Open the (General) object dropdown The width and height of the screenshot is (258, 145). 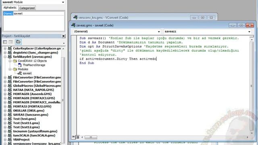point(159,31)
